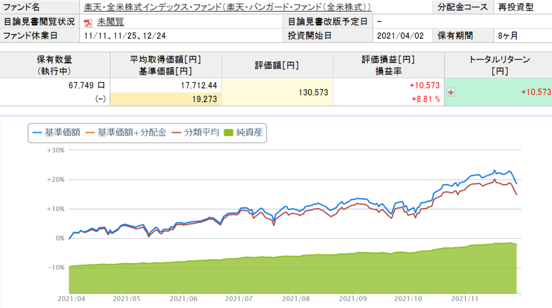Image resolution: width=552 pixels, height=308 pixels.
Task: Select the 評価損益 value +10,573
Action: click(x=425, y=86)
